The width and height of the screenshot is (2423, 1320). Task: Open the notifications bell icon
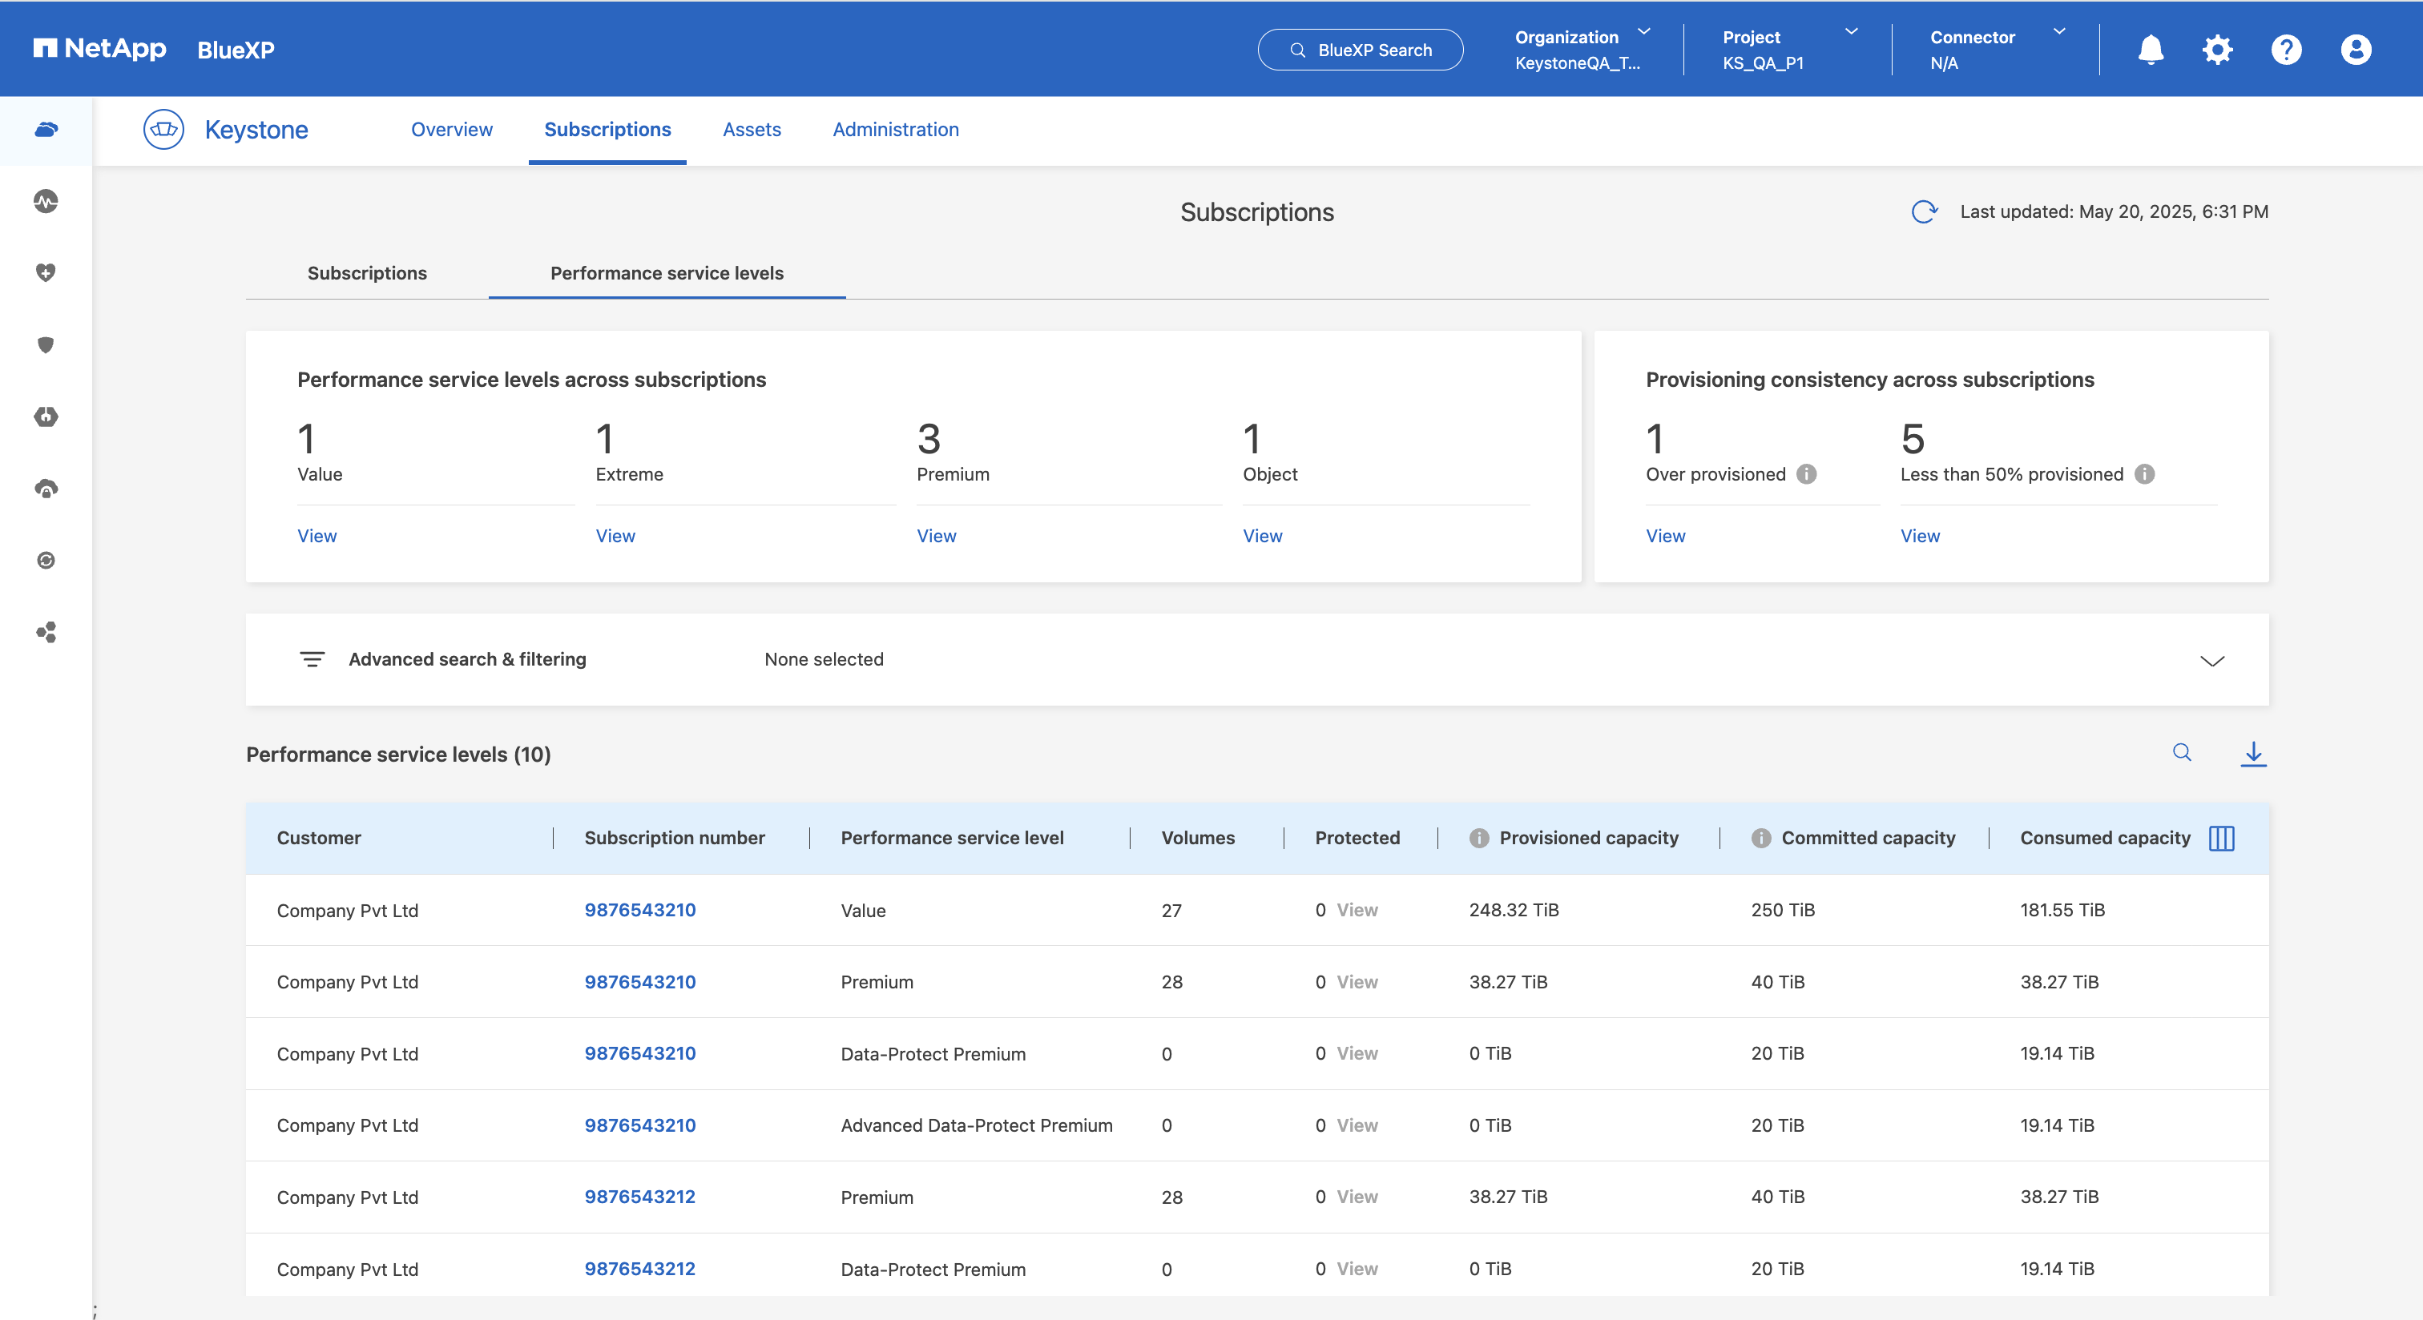point(2151,50)
